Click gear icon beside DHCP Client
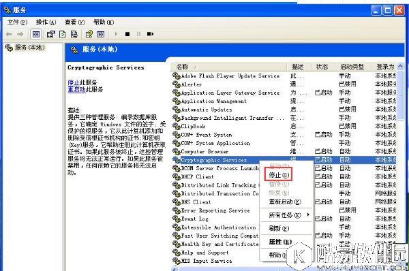The height and width of the screenshot is (271, 409). pyautogui.click(x=177, y=176)
